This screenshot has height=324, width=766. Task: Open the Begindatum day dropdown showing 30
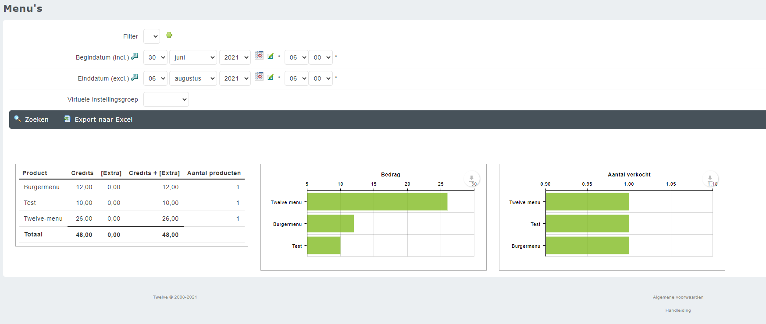tap(155, 57)
